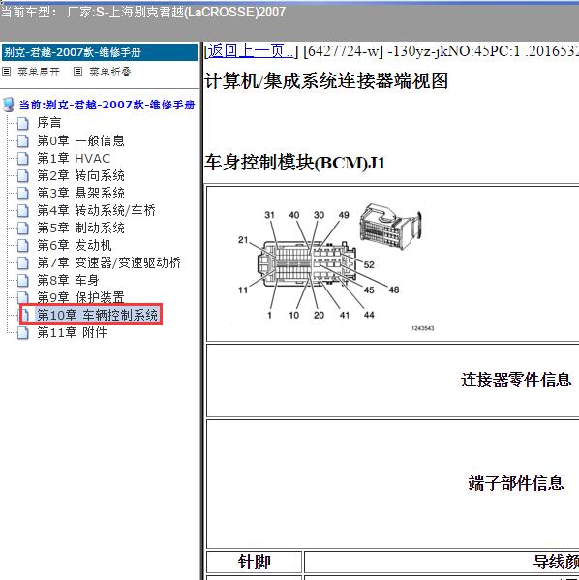This screenshot has height=580, width=579.
Task: Click the 端子部件信息 section heading
Action: click(516, 483)
